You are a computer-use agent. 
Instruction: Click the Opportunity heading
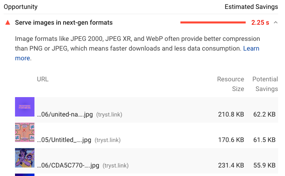coord(21,7)
